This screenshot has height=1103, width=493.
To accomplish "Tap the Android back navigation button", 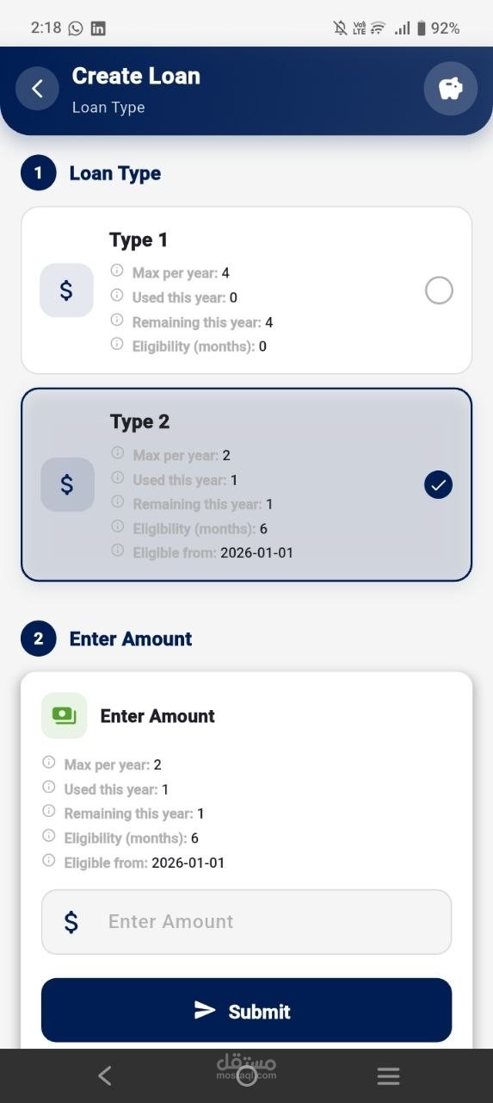I will point(105,1075).
